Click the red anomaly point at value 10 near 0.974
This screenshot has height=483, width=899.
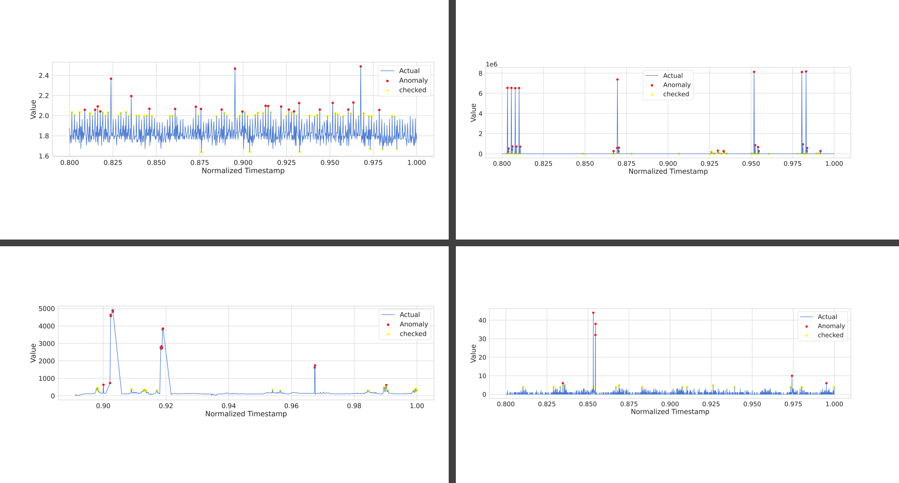tap(792, 376)
